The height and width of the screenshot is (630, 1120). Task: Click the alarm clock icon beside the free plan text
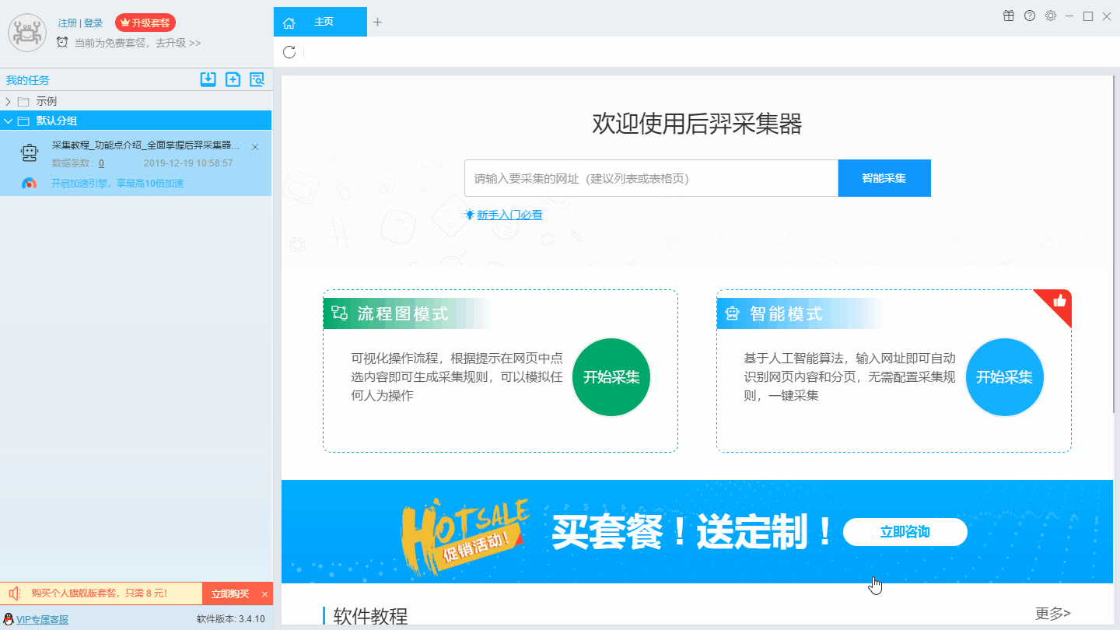pos(62,42)
